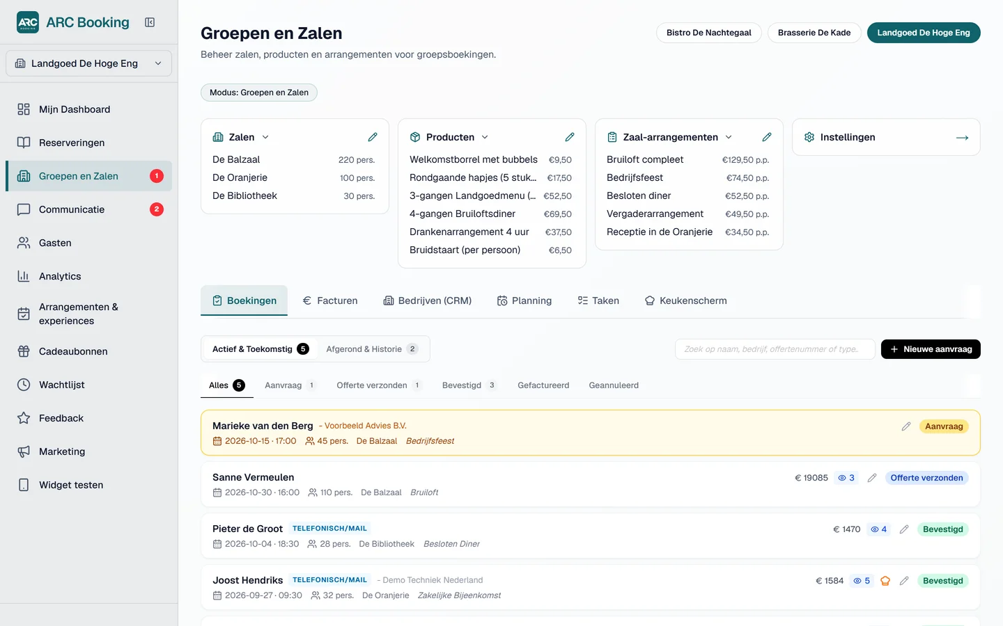Click Welkomstborrel met bubbels product
This screenshot has height=626, width=1003.
491,160
